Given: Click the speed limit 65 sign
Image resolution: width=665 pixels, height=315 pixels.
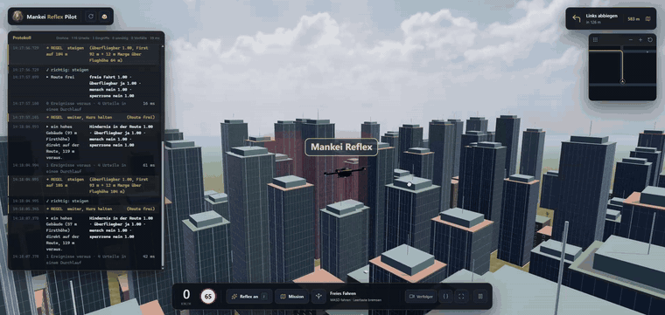Looking at the screenshot, I should [208, 297].
